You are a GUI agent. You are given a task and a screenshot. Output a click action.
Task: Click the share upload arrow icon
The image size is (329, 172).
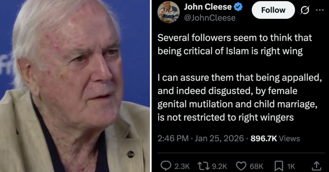point(317,166)
